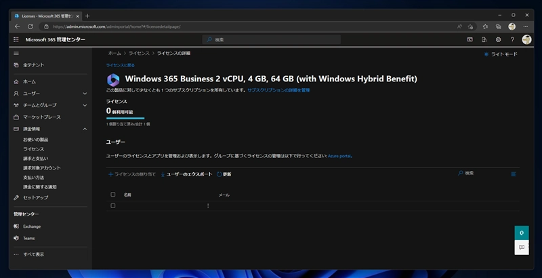Expand the チームとグループ chevron
Viewport: 542px width, 278px height.
(85, 105)
